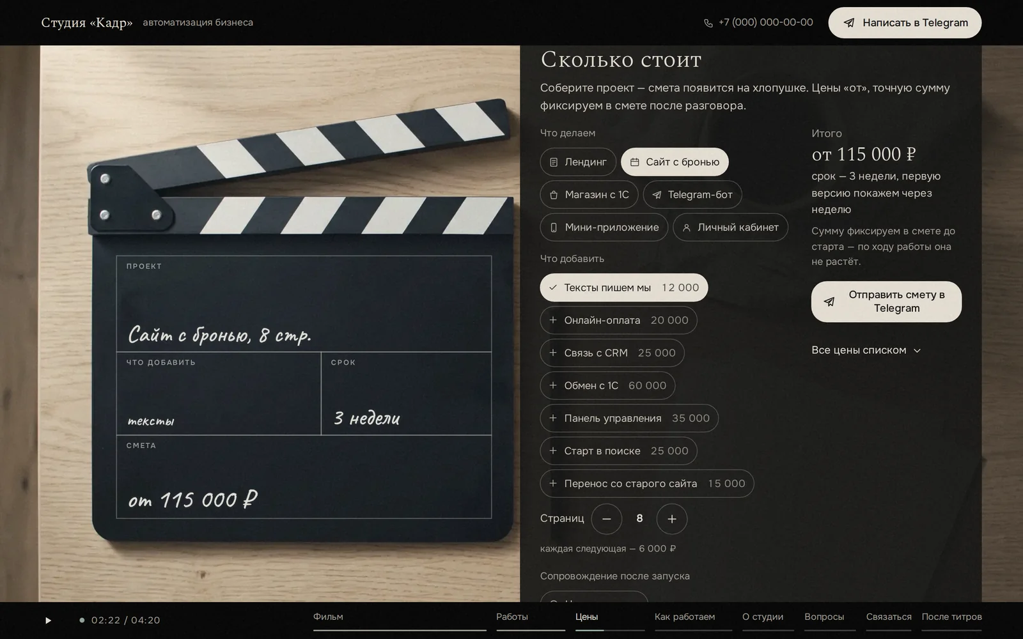Click the phone icon beside the number
Image resolution: width=1023 pixels, height=639 pixels.
[x=708, y=23]
